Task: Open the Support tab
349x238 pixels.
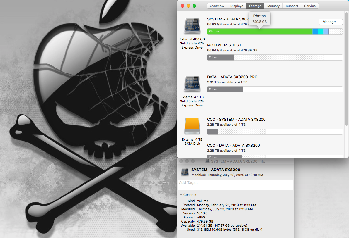Action: click(x=292, y=6)
